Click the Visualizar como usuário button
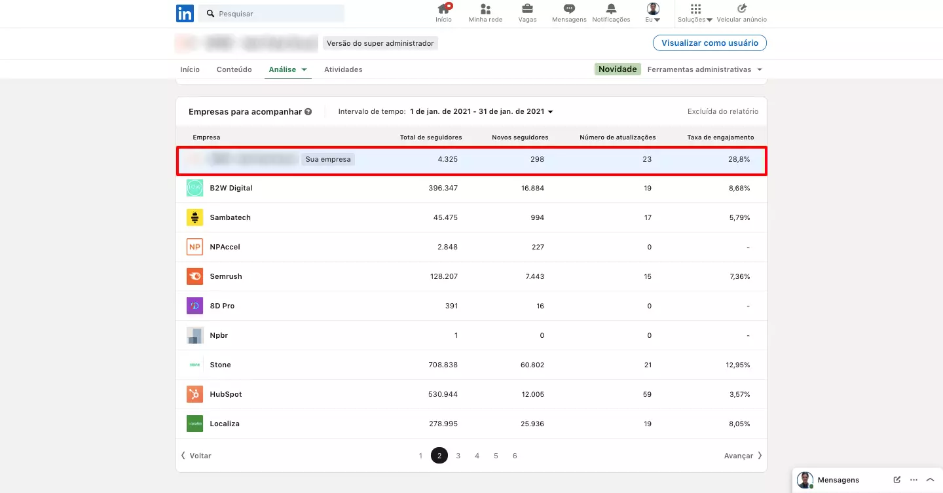 [709, 43]
